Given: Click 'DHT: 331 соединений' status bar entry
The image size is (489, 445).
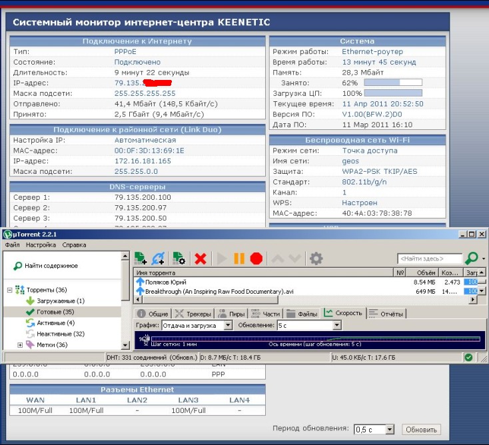Looking at the screenshot, I should coord(152,357).
